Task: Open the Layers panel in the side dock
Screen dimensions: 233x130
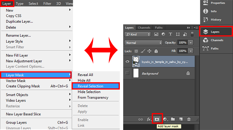Action: [216, 32]
